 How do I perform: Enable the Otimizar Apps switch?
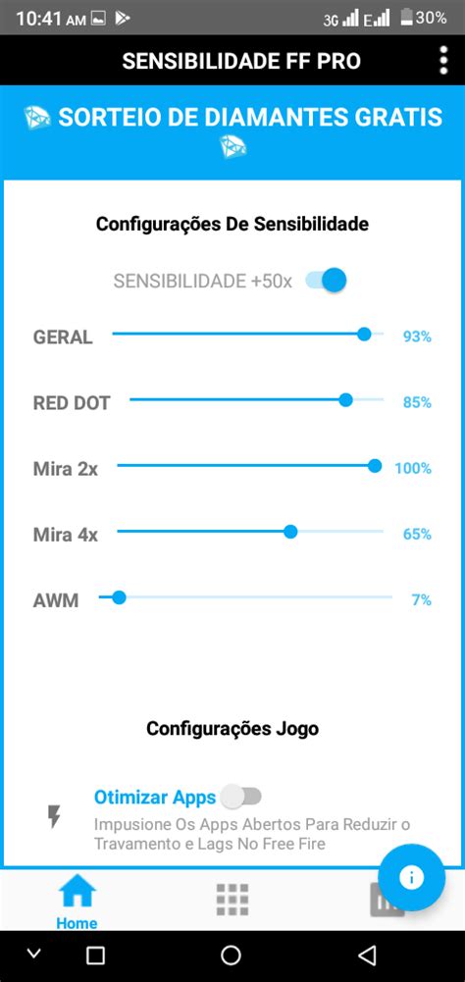coord(242,797)
